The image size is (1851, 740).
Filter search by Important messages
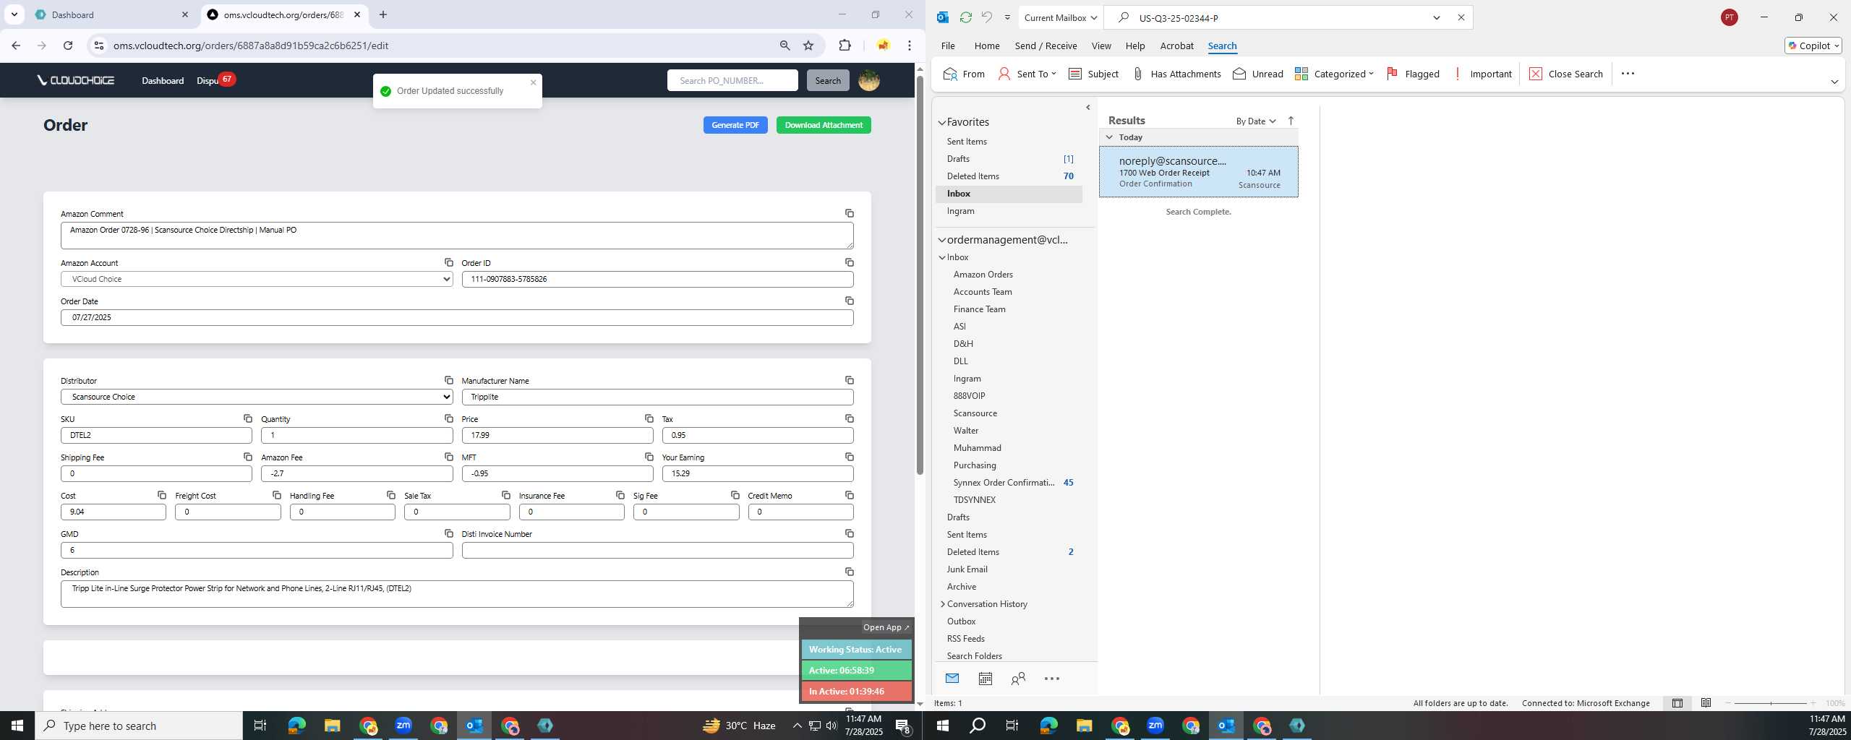[x=1482, y=74]
